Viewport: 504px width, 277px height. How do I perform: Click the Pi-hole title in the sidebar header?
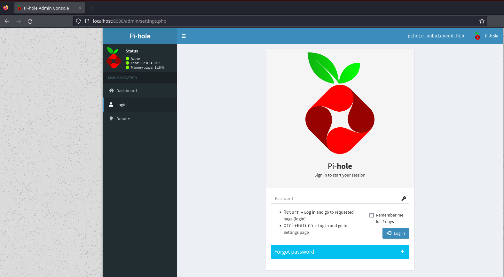(x=140, y=36)
